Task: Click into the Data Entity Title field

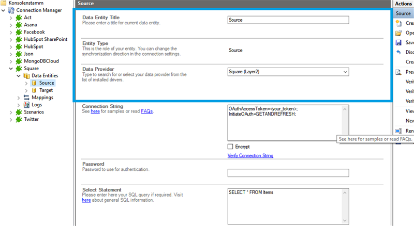Action: 288,20
